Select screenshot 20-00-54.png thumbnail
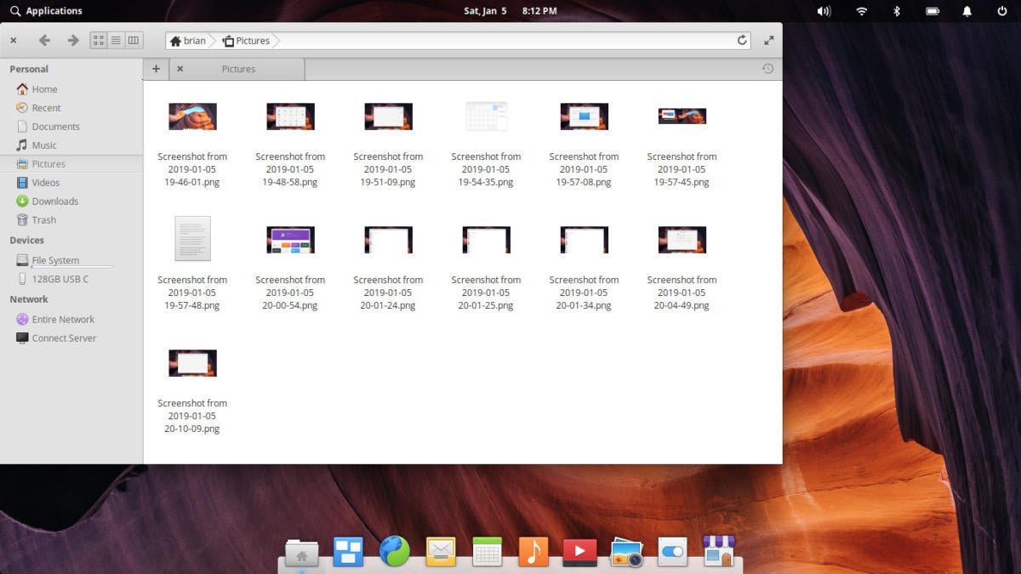The image size is (1021, 574). (290, 240)
